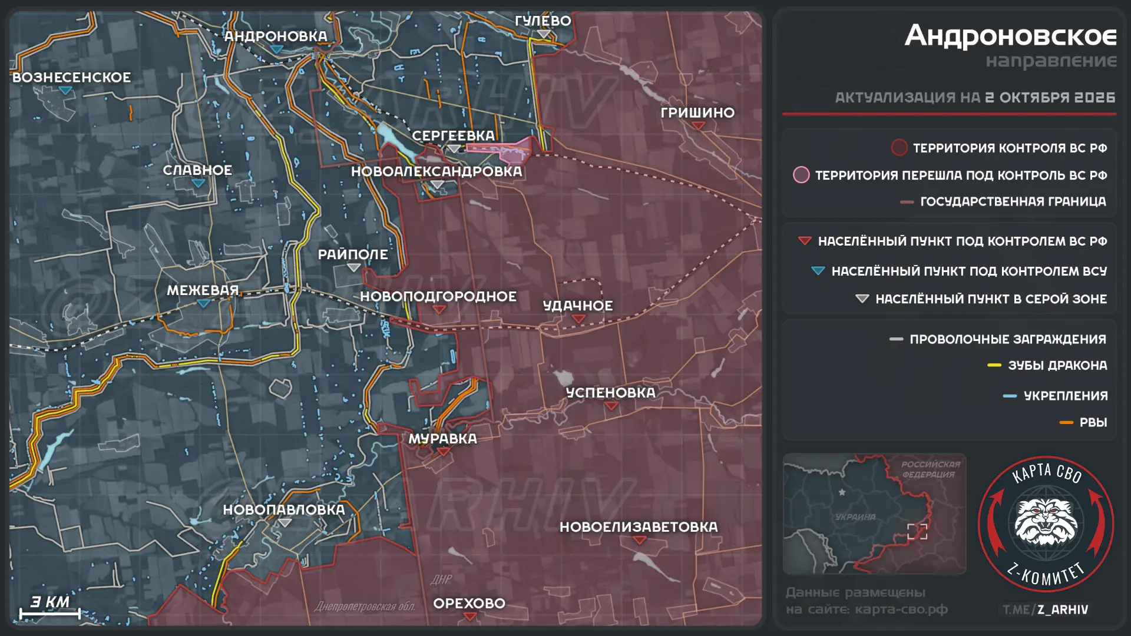This screenshot has height=636, width=1131.
Task: Select the Орехово red marker
Action: point(469,617)
